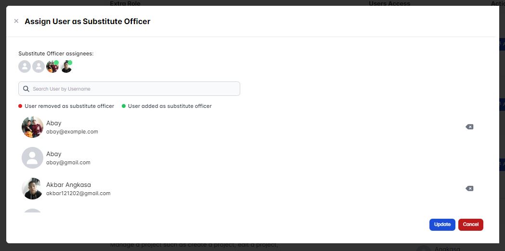Select the first gray placeholder assignee avatar
The image size is (505, 251).
pyautogui.click(x=25, y=66)
